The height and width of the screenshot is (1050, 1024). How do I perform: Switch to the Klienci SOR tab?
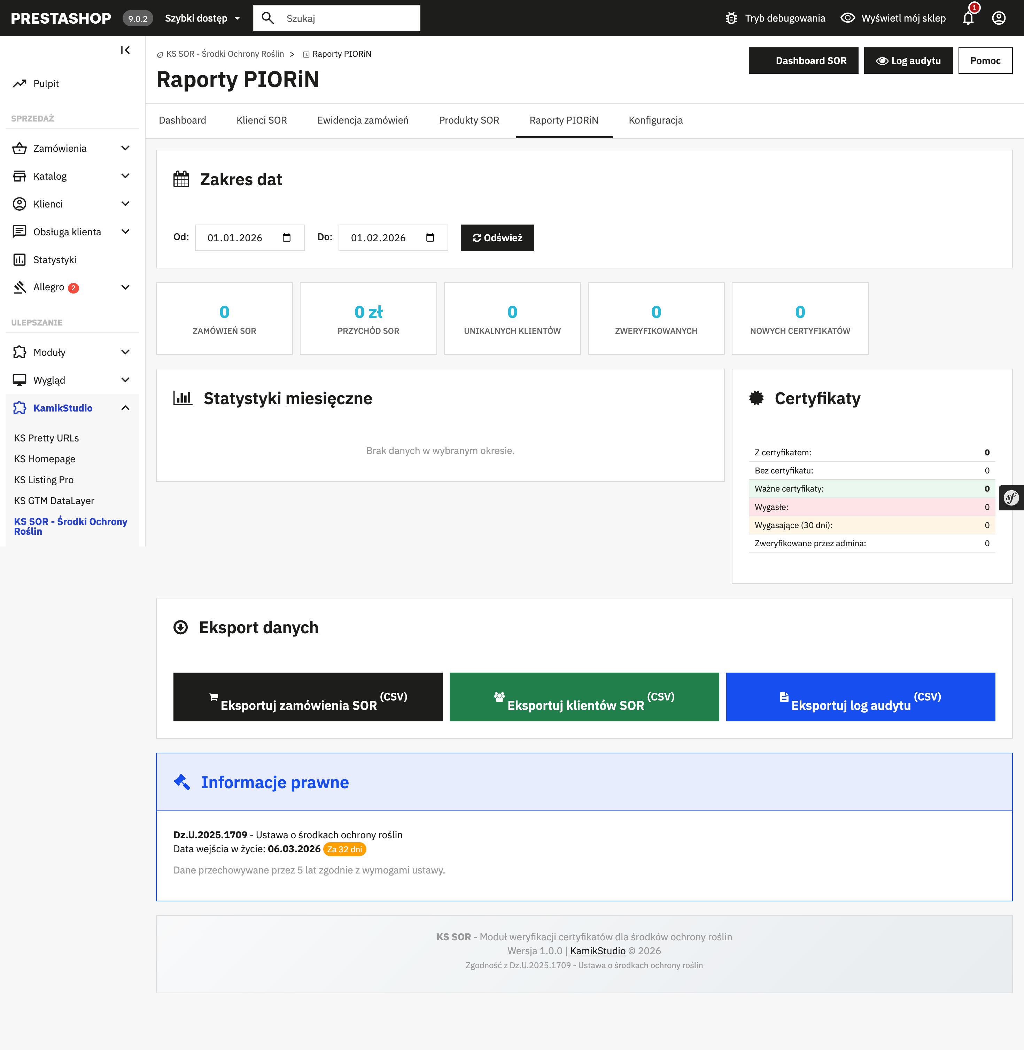click(x=261, y=120)
